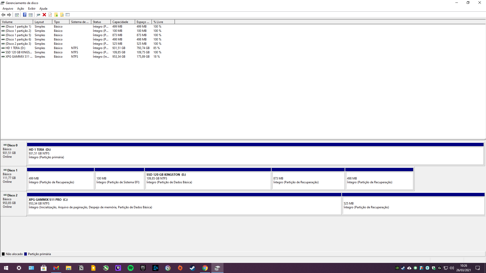Sort by the Layout column header
This screenshot has height=273, width=486.
pyautogui.click(x=43, y=22)
